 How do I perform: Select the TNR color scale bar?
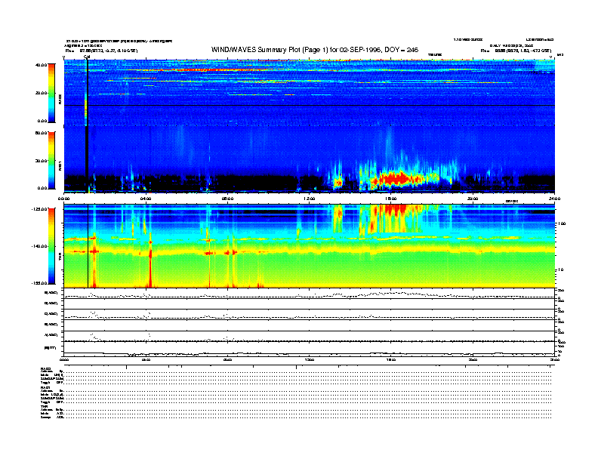(51, 246)
